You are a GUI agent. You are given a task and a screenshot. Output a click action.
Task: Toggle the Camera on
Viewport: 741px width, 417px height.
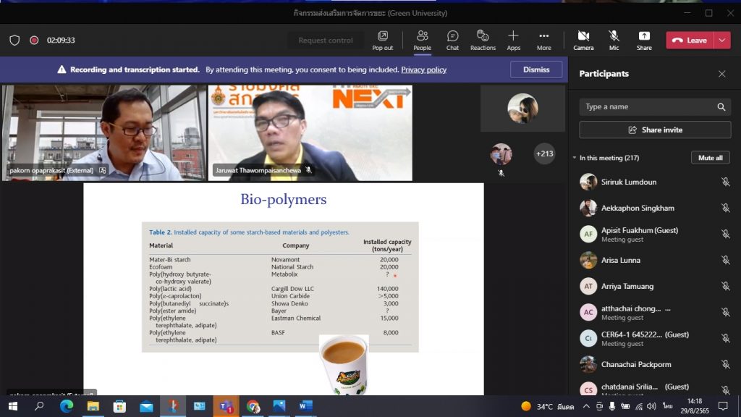click(583, 40)
